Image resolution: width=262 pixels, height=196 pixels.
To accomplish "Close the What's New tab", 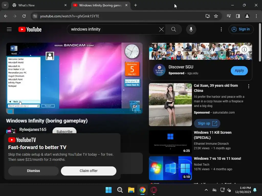I will tap(65, 5).
